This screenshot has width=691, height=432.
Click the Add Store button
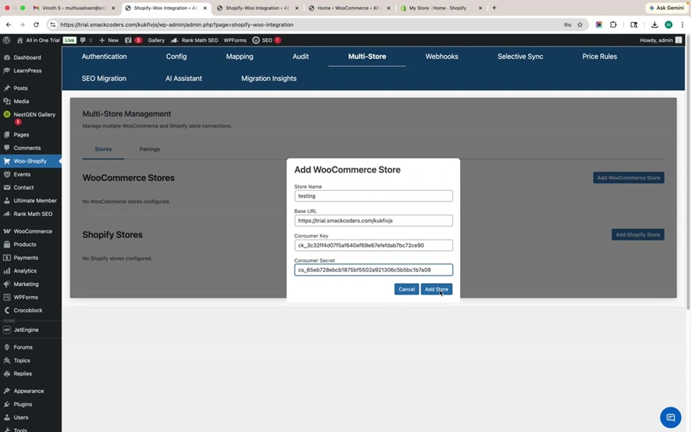pos(436,289)
